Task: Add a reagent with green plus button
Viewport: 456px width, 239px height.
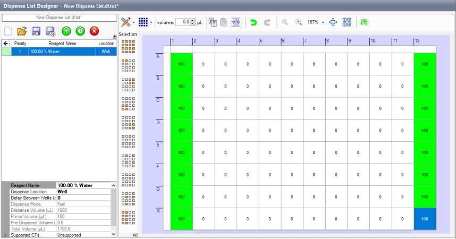Action: click(66, 31)
